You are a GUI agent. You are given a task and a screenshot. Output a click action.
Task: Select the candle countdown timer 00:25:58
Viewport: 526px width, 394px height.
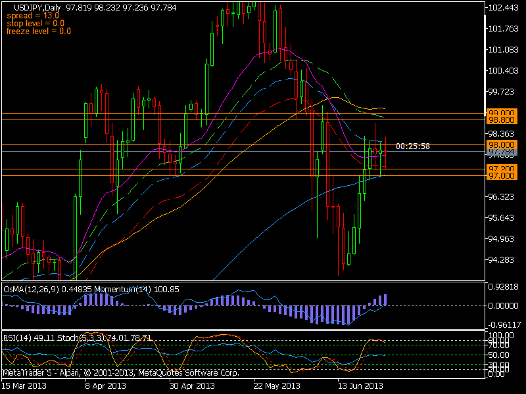point(414,146)
